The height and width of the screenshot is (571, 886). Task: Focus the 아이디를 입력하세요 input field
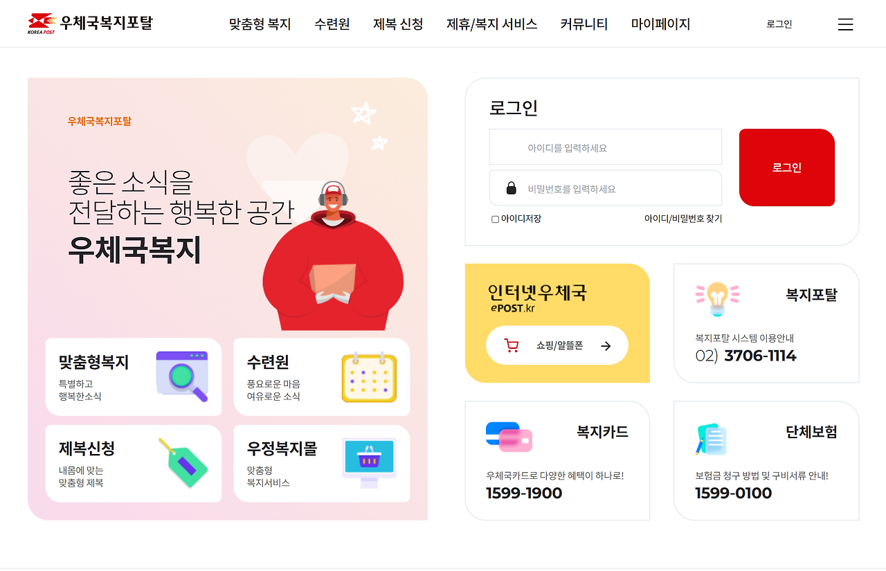coord(606,147)
